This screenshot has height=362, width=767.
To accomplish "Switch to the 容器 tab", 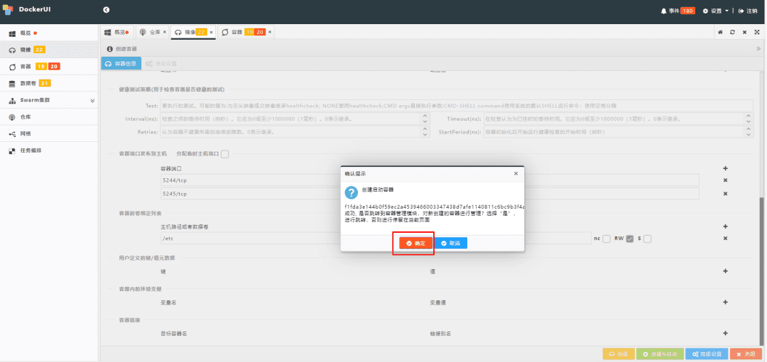I will [x=244, y=32].
